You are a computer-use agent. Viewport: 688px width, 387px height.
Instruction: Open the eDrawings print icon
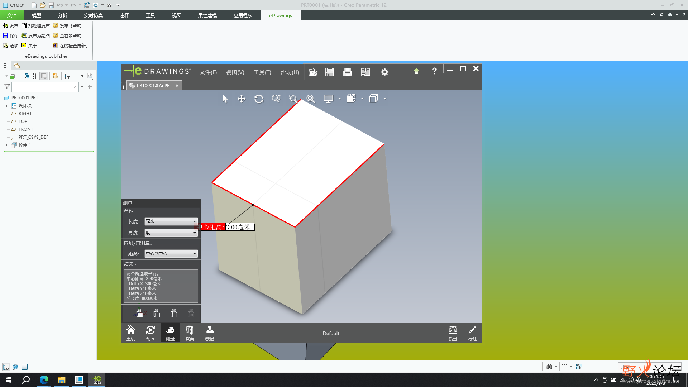[347, 72]
